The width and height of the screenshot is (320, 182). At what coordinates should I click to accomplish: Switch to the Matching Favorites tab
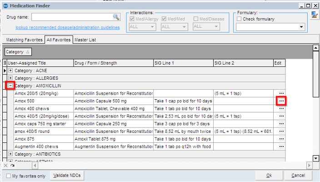24,40
